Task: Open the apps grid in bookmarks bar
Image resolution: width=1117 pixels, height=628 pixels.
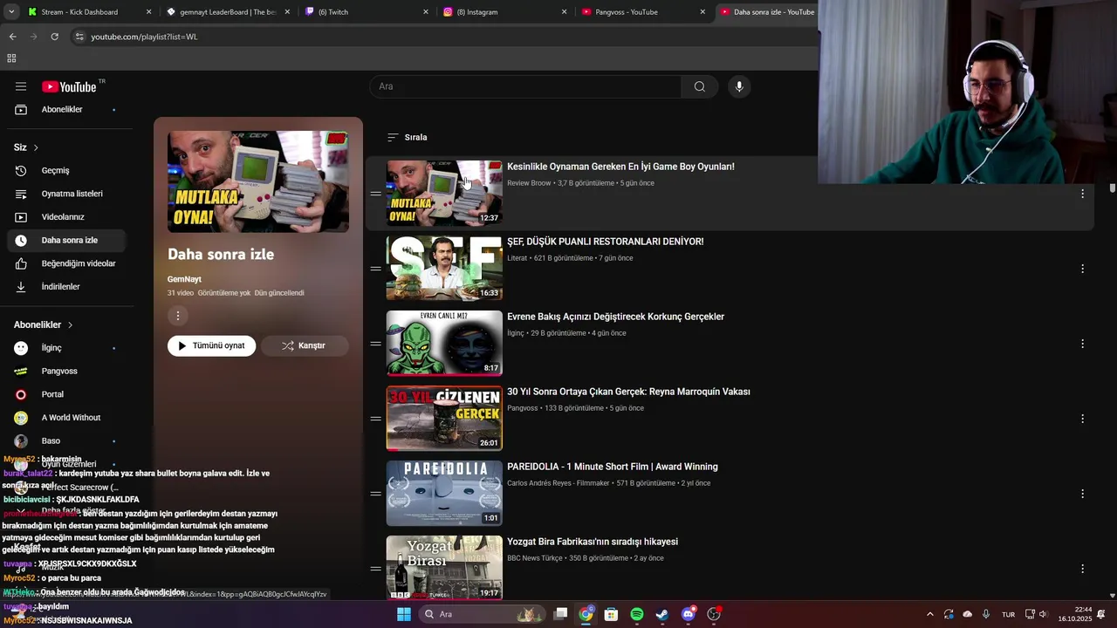Action: tap(11, 58)
